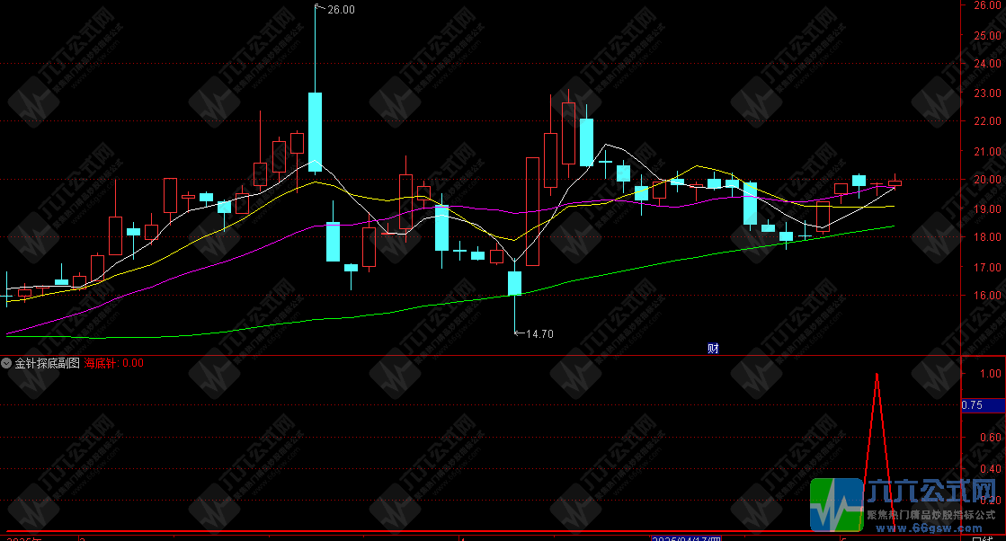Click the 财 financial marker icon

point(713,349)
